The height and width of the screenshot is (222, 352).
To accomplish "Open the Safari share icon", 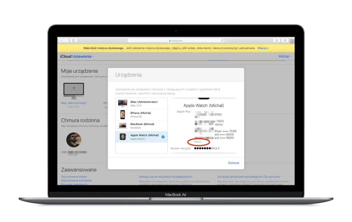I will 277,41.
